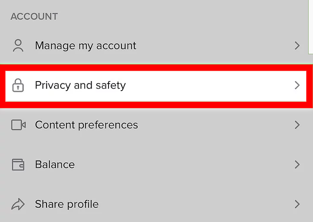Click the ACCOUNT section header

coord(34,16)
